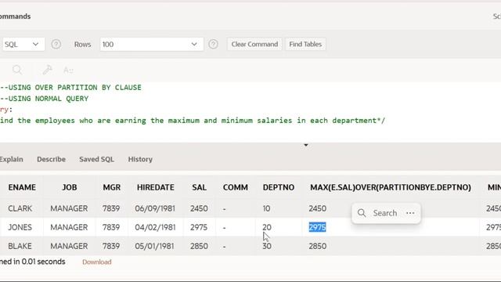501x282 pixels.
Task: Click the ENAME column header
Action: 22,187
